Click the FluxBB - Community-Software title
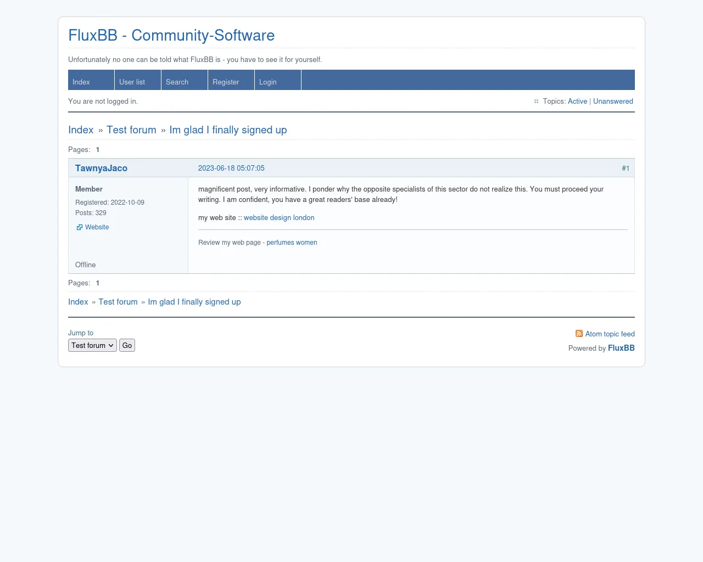Screen dimensions: 703x562 (x=171, y=35)
